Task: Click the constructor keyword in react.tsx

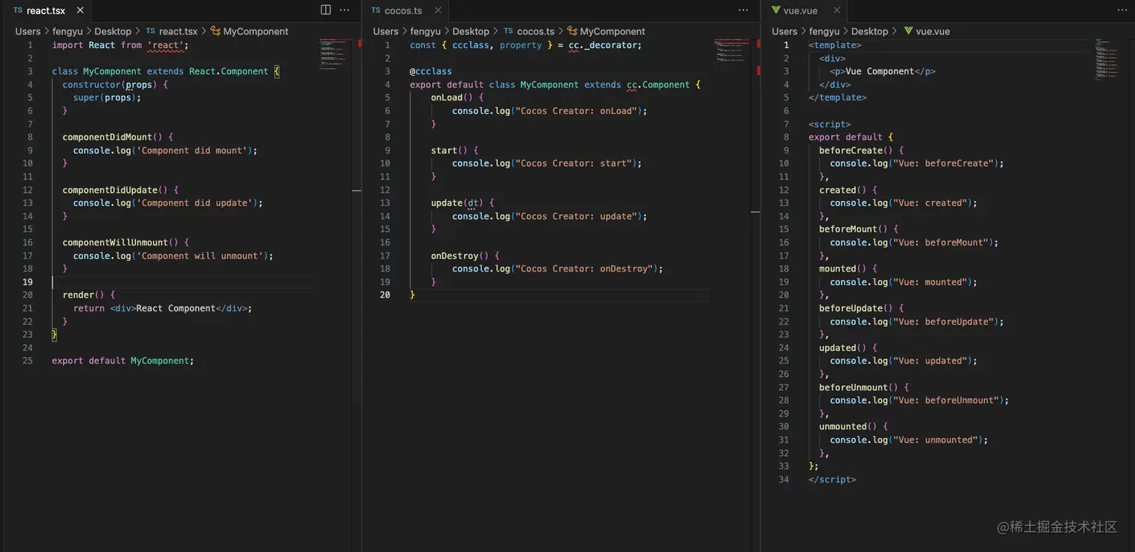Action: point(92,85)
